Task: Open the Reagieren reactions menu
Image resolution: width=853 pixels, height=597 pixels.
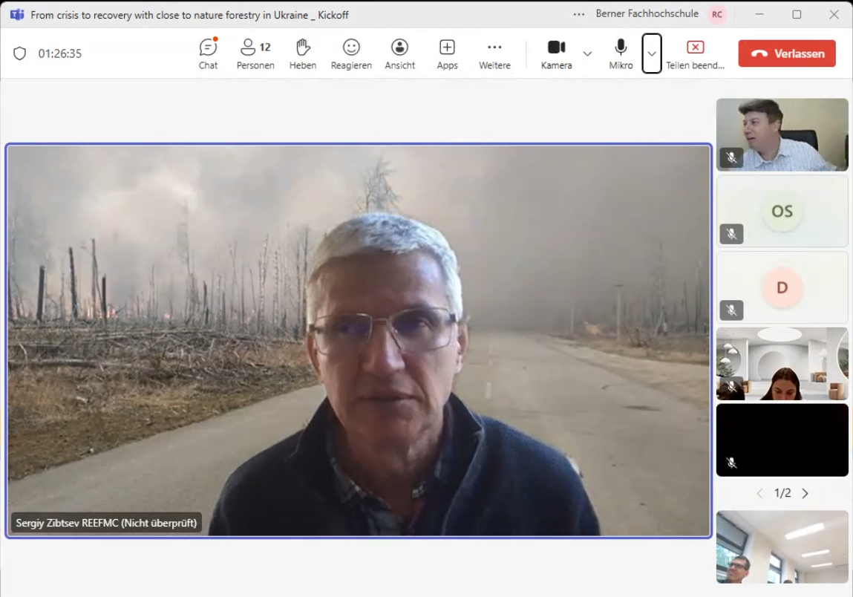Action: click(x=351, y=53)
